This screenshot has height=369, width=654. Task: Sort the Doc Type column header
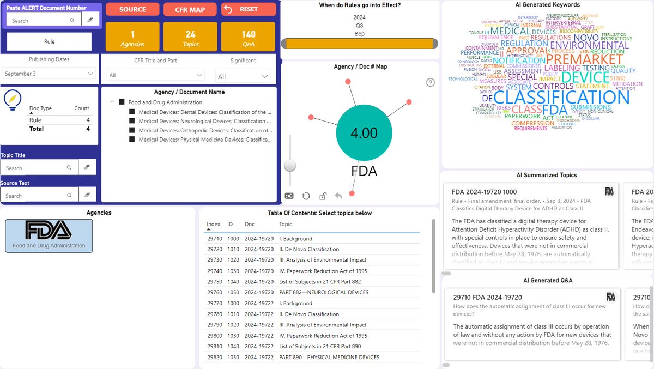[x=40, y=108]
